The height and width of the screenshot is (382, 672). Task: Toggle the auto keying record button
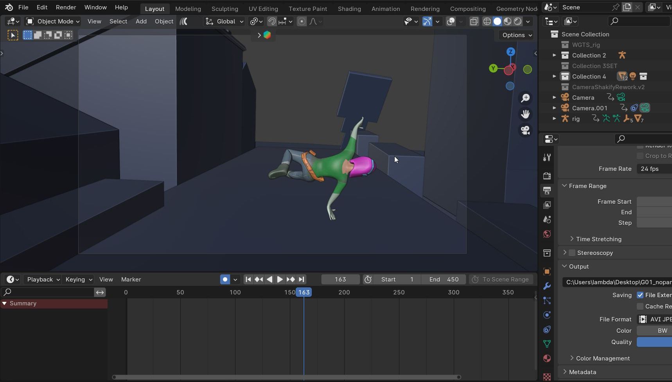225,279
